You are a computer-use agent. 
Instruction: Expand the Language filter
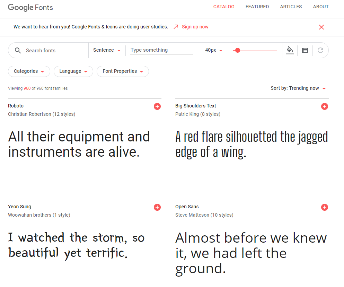[x=73, y=71]
